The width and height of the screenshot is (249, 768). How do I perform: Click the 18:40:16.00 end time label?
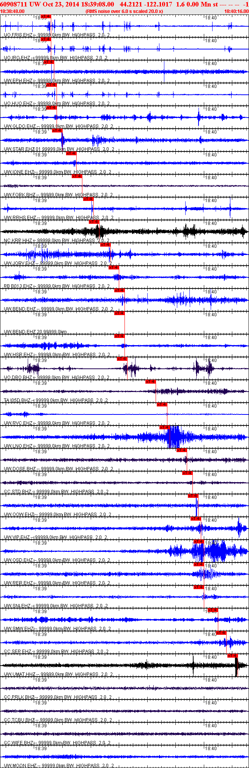point(236,11)
